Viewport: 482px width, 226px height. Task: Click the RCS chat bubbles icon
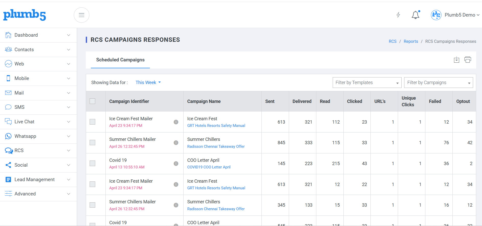9,151
